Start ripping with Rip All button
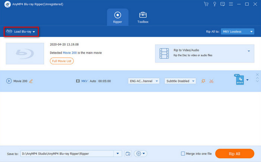The width and height of the screenshot is (261, 162). pyautogui.click(x=235, y=154)
